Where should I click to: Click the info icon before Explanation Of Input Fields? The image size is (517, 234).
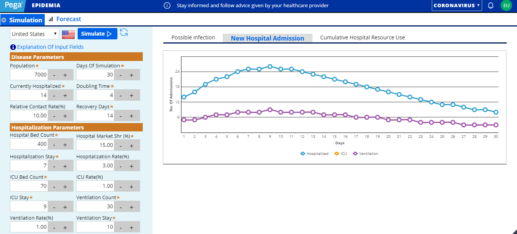(x=13, y=47)
